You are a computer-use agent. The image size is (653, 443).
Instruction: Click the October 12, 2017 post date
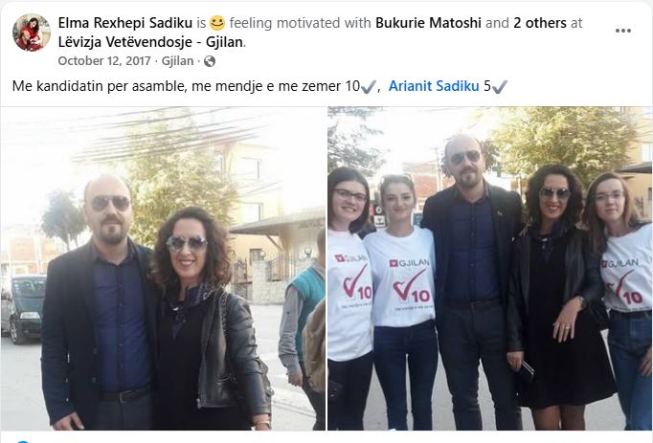104,61
